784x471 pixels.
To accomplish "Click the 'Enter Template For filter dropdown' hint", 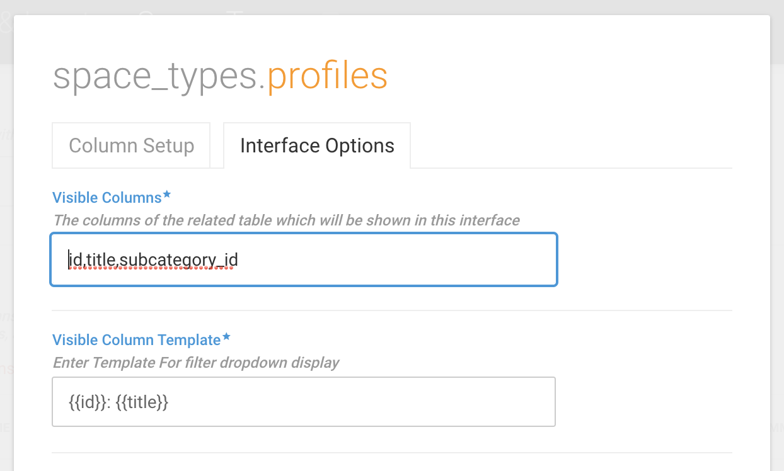I will 196,363.
